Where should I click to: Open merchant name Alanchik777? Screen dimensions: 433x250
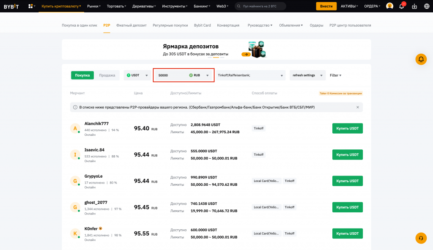click(96, 124)
